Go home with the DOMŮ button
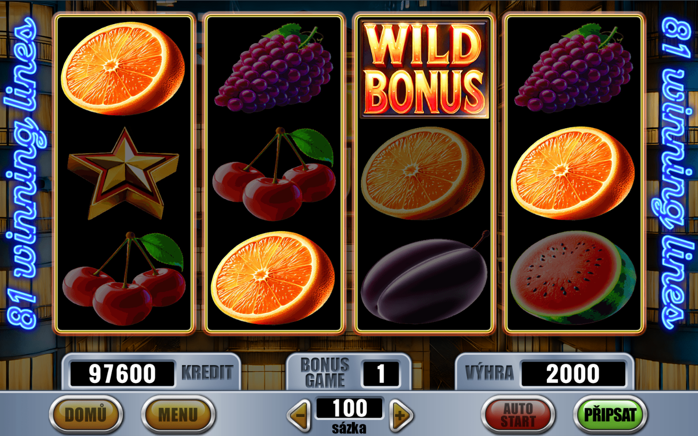698x436 pixels. [x=86, y=414]
